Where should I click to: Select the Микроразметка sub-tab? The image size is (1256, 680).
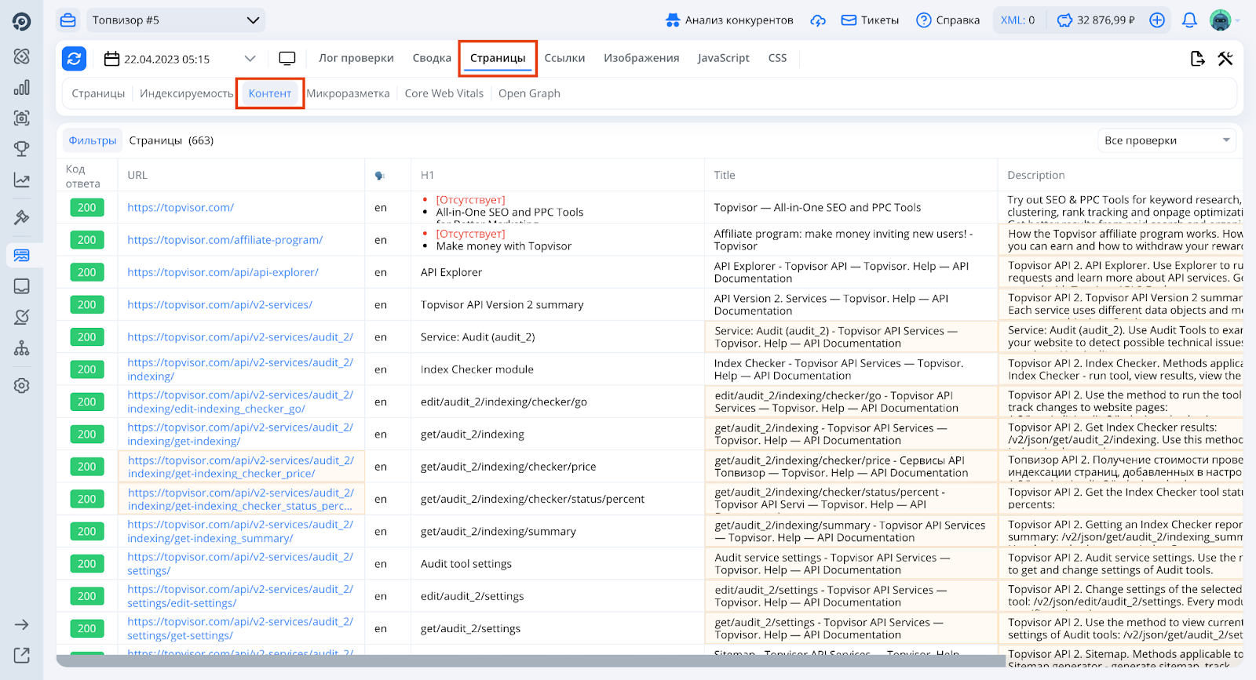click(348, 93)
